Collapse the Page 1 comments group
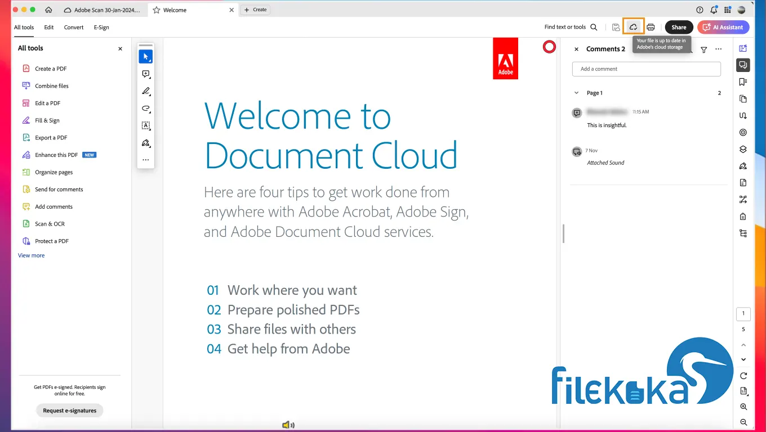This screenshot has height=432, width=766. pos(576,93)
